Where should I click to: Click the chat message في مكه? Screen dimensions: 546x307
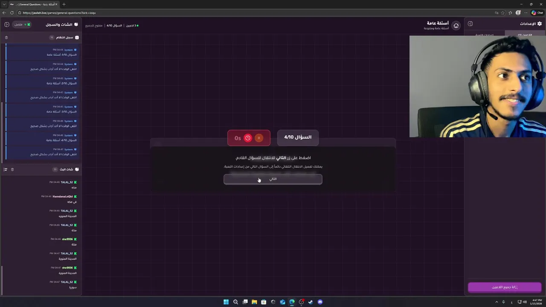coord(72,202)
